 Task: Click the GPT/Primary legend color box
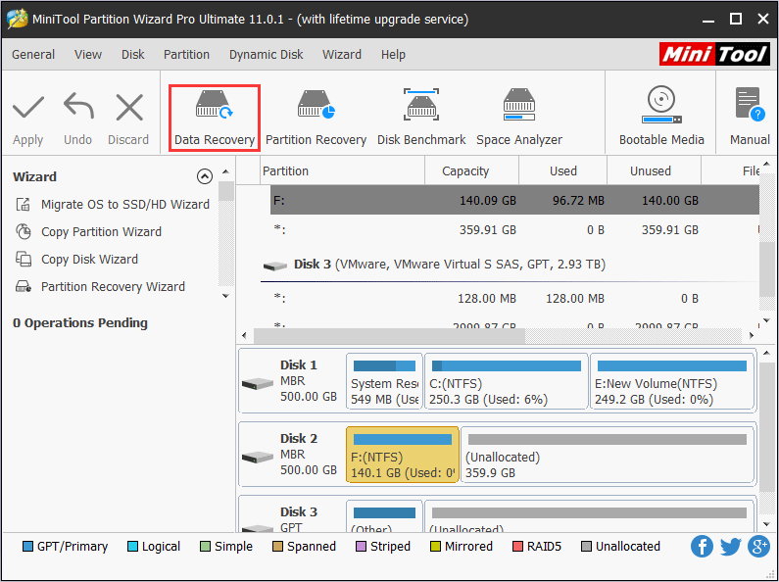pos(27,547)
